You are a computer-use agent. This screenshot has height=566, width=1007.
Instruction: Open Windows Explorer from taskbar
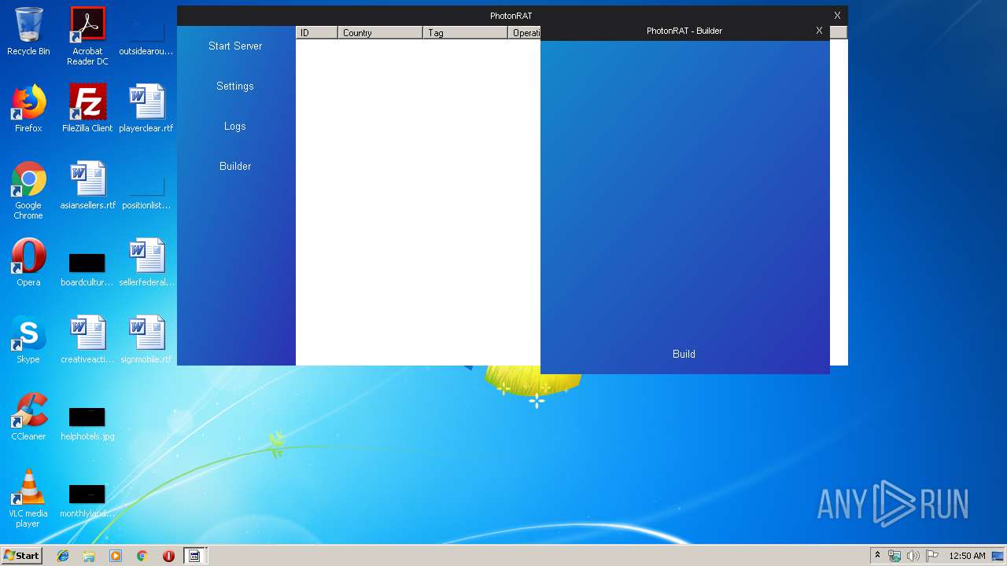(89, 556)
